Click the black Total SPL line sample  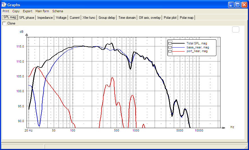[179, 43]
